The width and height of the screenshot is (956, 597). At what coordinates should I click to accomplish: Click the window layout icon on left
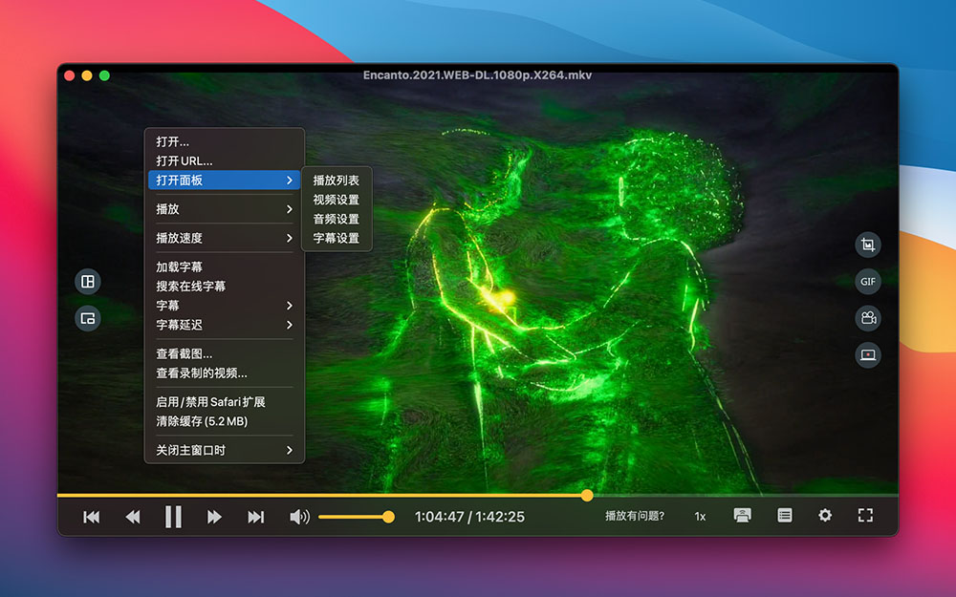point(88,282)
